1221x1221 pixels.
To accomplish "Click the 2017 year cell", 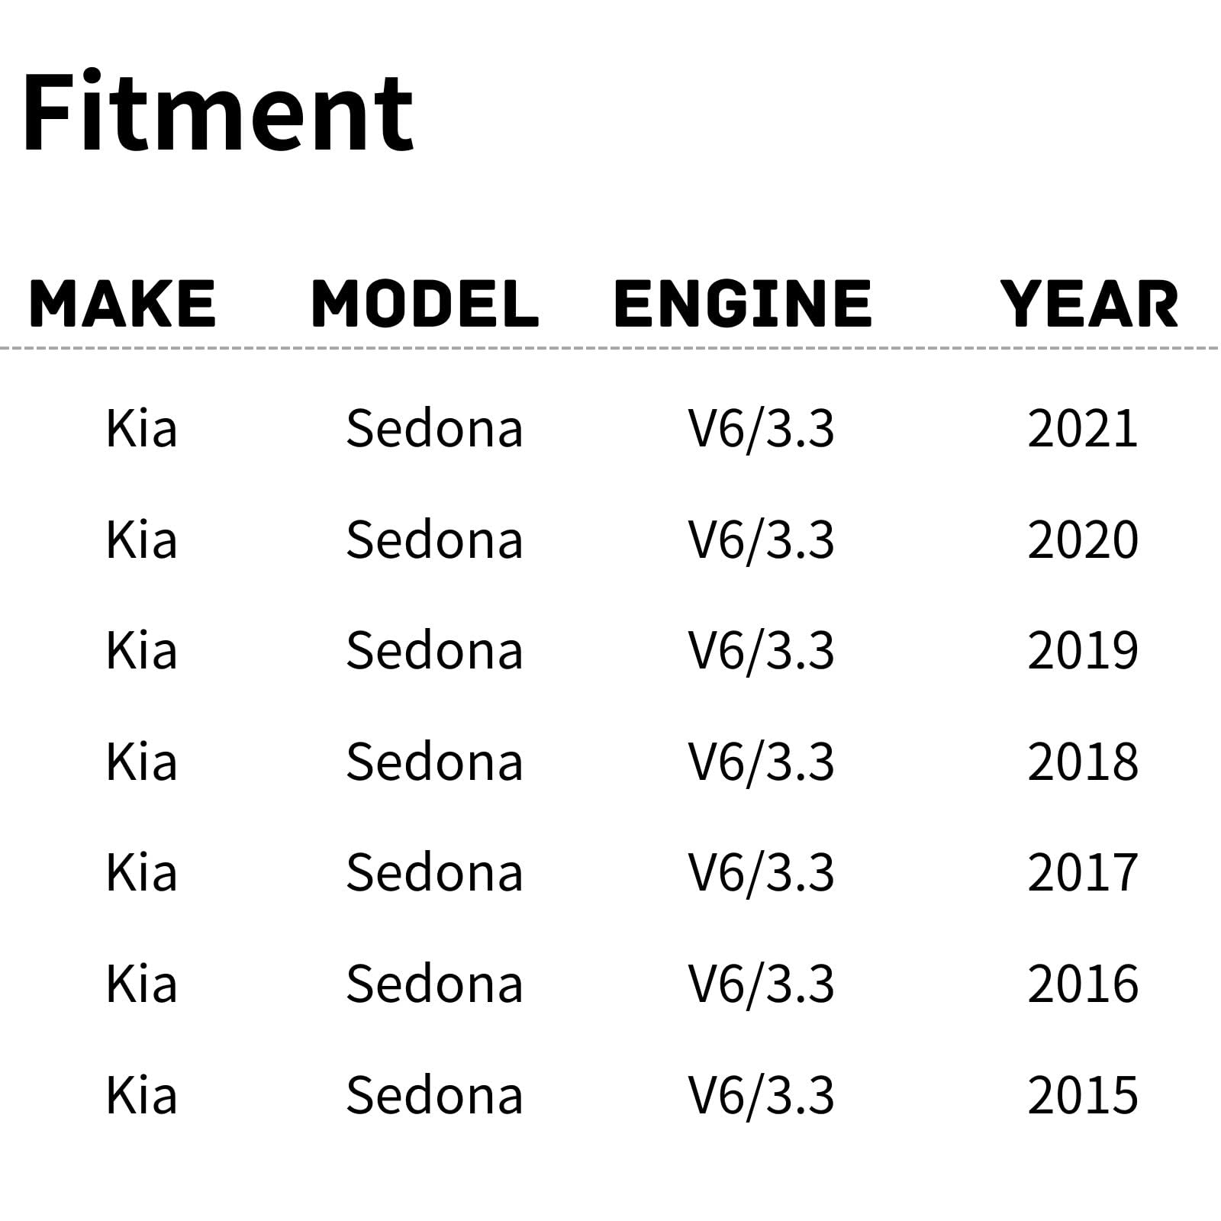I will pos(1082,873).
